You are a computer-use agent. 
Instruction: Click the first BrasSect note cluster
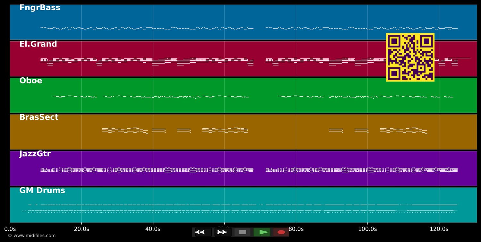coord(124,130)
